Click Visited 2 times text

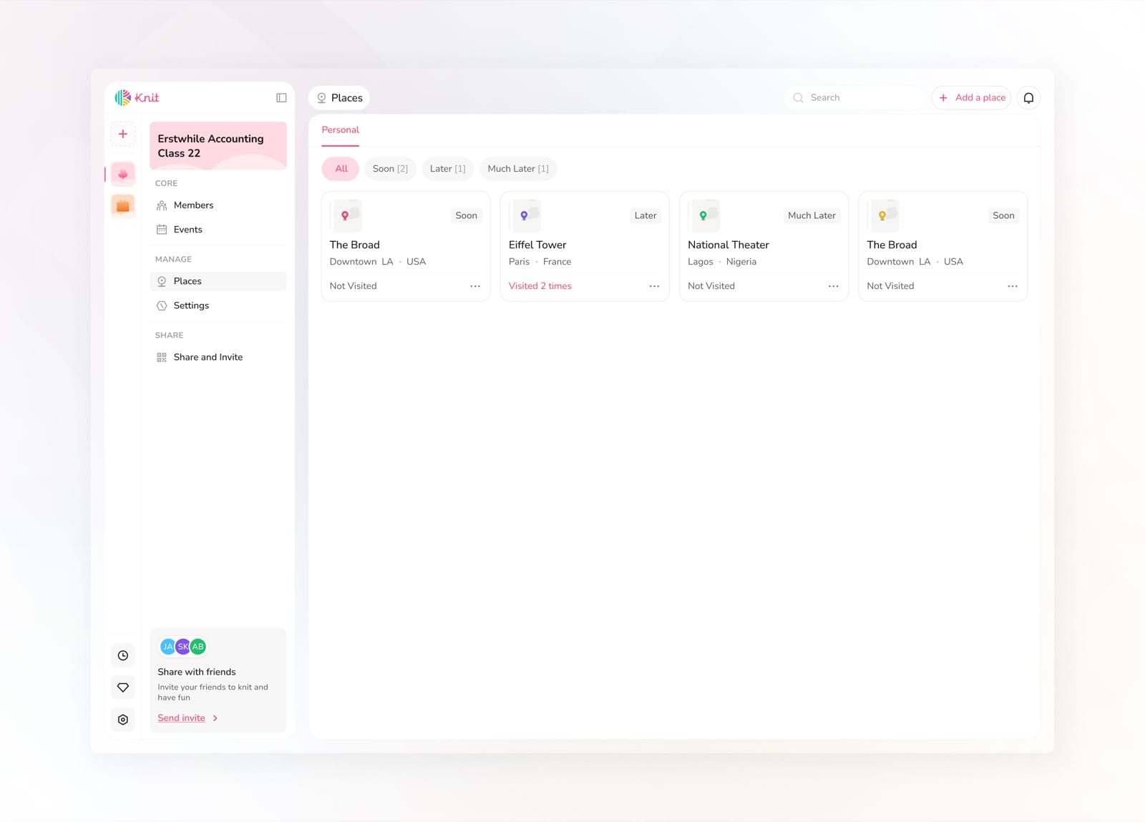pos(540,286)
